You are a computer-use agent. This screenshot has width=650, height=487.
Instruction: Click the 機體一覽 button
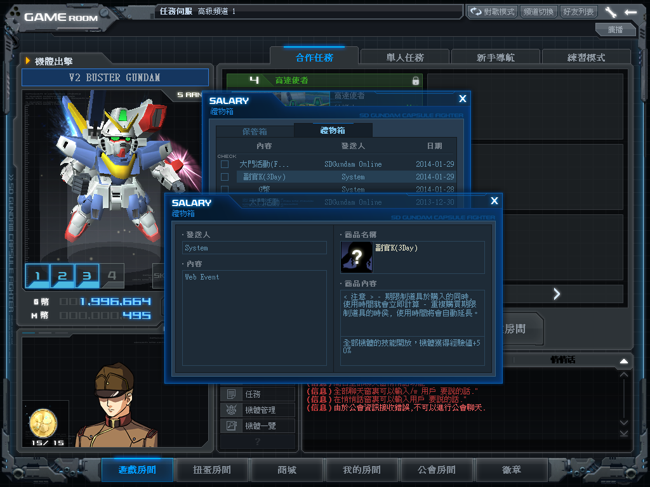[258, 425]
